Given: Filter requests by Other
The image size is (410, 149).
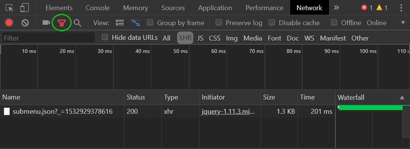Looking at the screenshot, I should click(360, 38).
